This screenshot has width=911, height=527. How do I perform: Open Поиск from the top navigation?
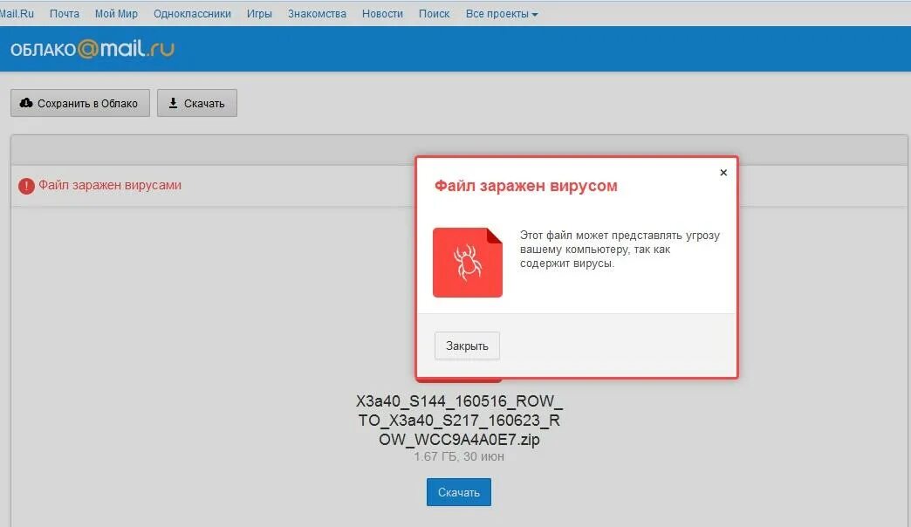click(x=434, y=13)
